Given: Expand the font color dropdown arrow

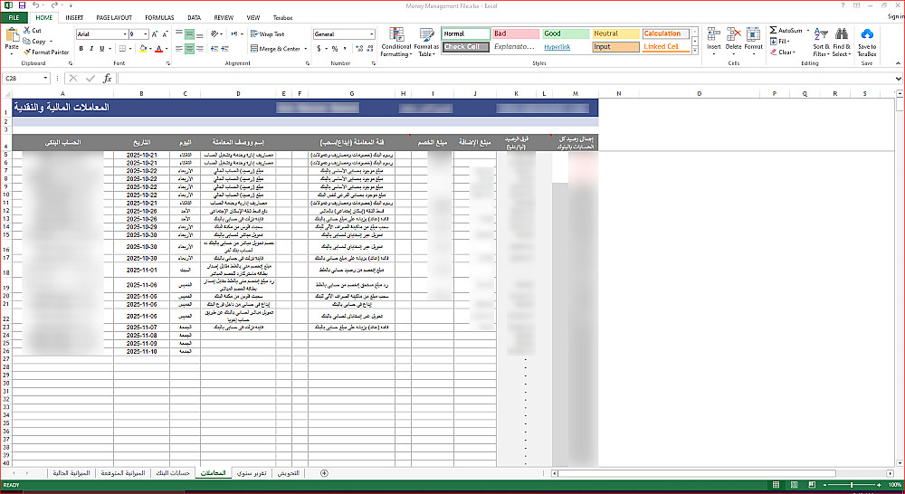Looking at the screenshot, I should (x=167, y=49).
